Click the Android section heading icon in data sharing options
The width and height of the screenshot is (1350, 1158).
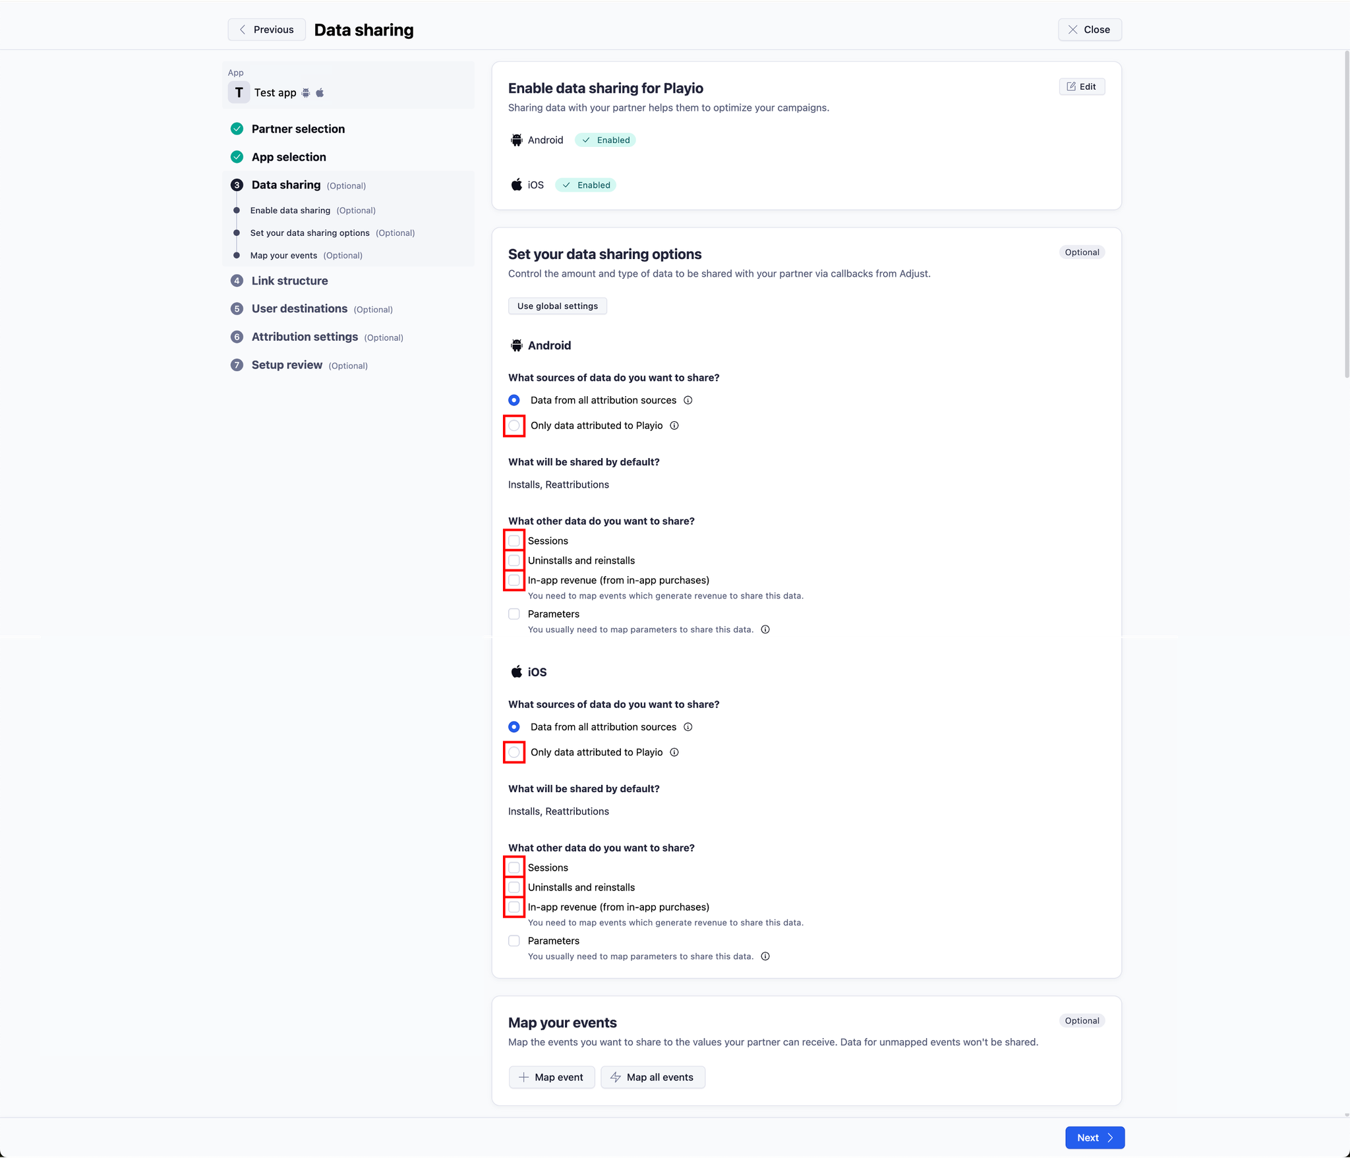point(517,345)
